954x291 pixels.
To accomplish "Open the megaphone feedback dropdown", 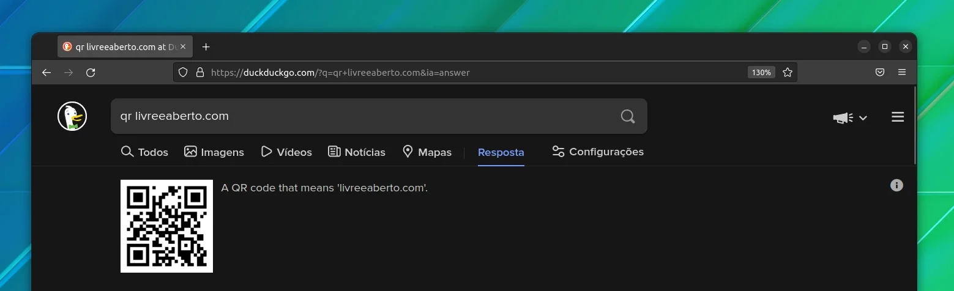I will [850, 118].
